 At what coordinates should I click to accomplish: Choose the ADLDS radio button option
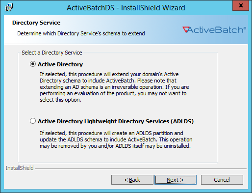coord(33,121)
